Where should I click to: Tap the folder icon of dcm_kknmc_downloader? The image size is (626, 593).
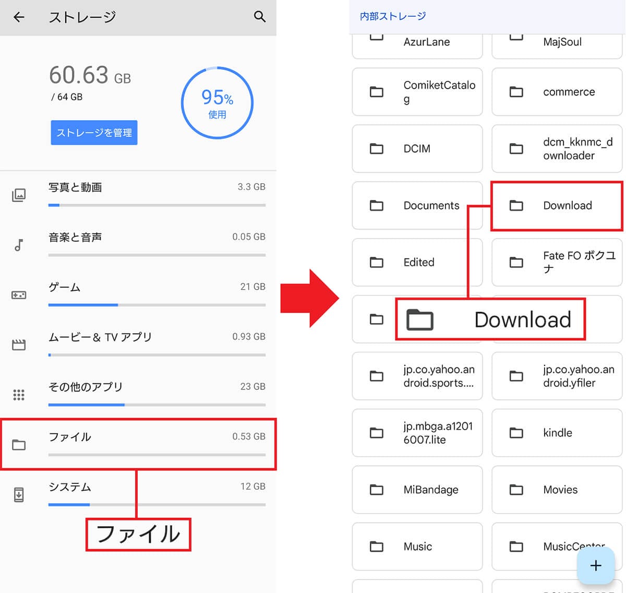[516, 149]
